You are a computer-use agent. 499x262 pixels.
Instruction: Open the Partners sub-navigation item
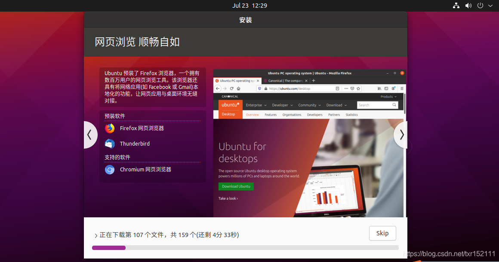coord(334,115)
